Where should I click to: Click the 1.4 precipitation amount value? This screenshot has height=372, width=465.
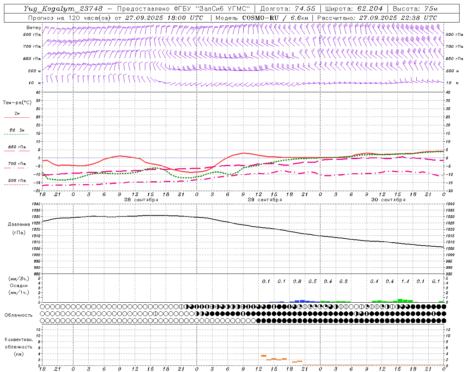tap(405, 282)
